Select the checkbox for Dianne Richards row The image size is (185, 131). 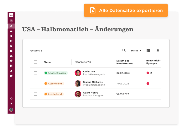tap(36, 83)
